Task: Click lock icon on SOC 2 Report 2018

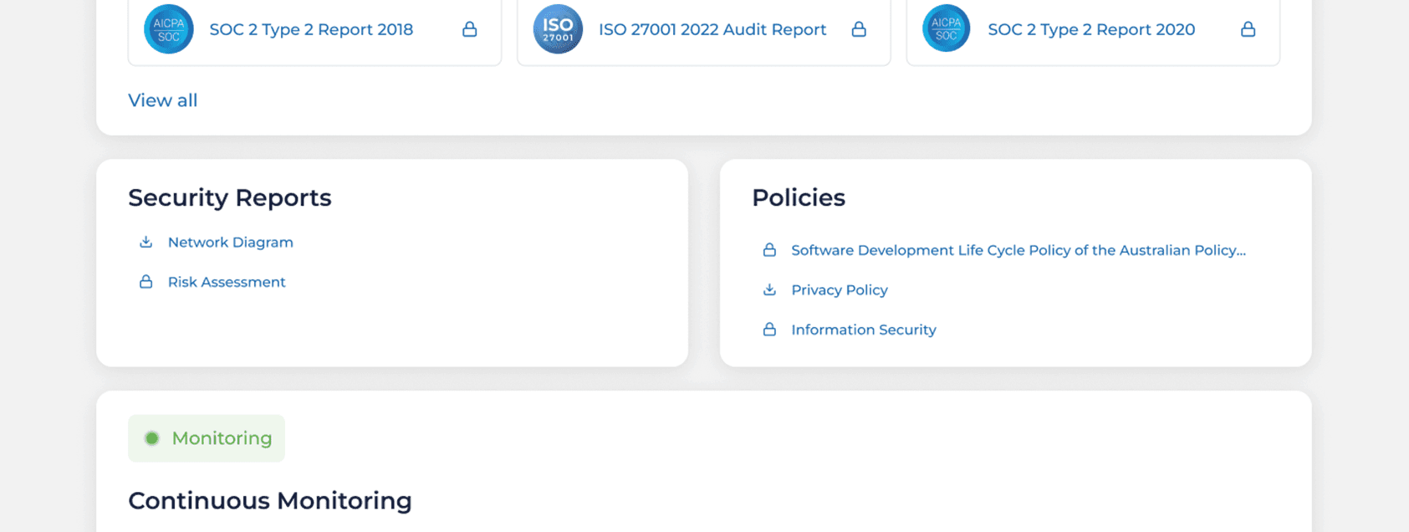Action: pos(470,29)
